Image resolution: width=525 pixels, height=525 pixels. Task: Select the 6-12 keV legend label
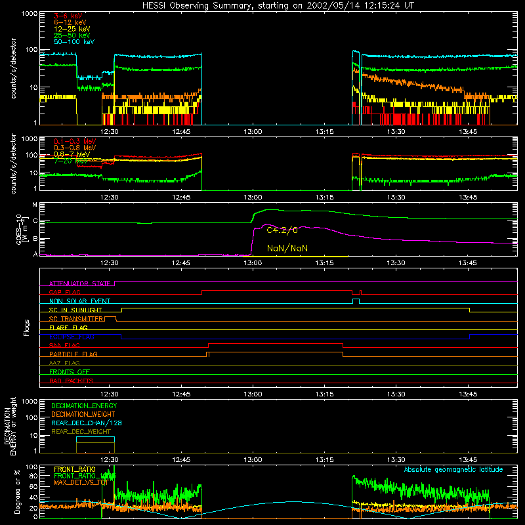[70, 22]
